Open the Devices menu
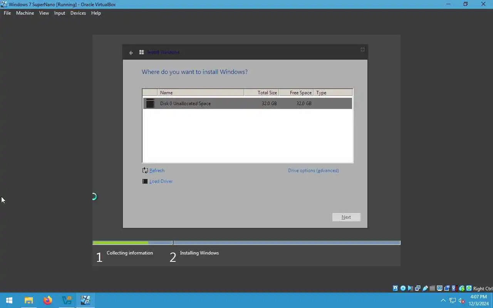Viewport: 493px width, 308px height. coord(78,13)
